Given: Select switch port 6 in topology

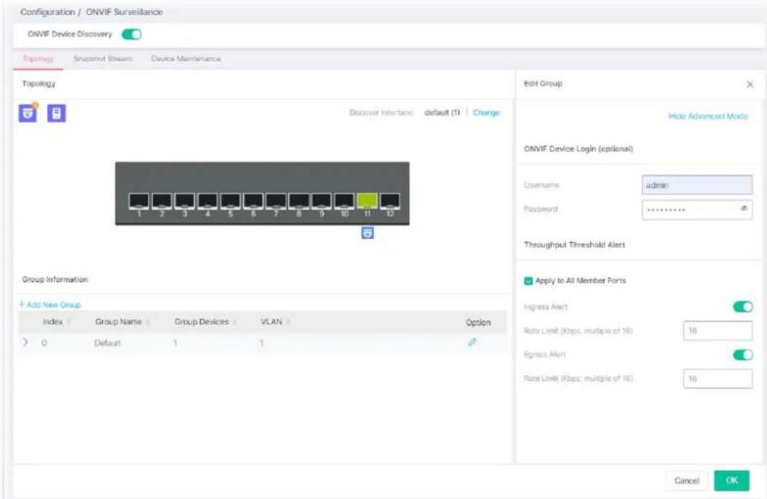Looking at the screenshot, I should pos(253,201).
